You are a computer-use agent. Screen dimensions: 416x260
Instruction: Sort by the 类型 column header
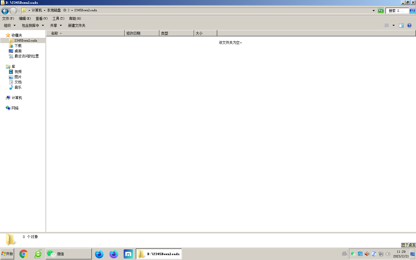[177, 33]
